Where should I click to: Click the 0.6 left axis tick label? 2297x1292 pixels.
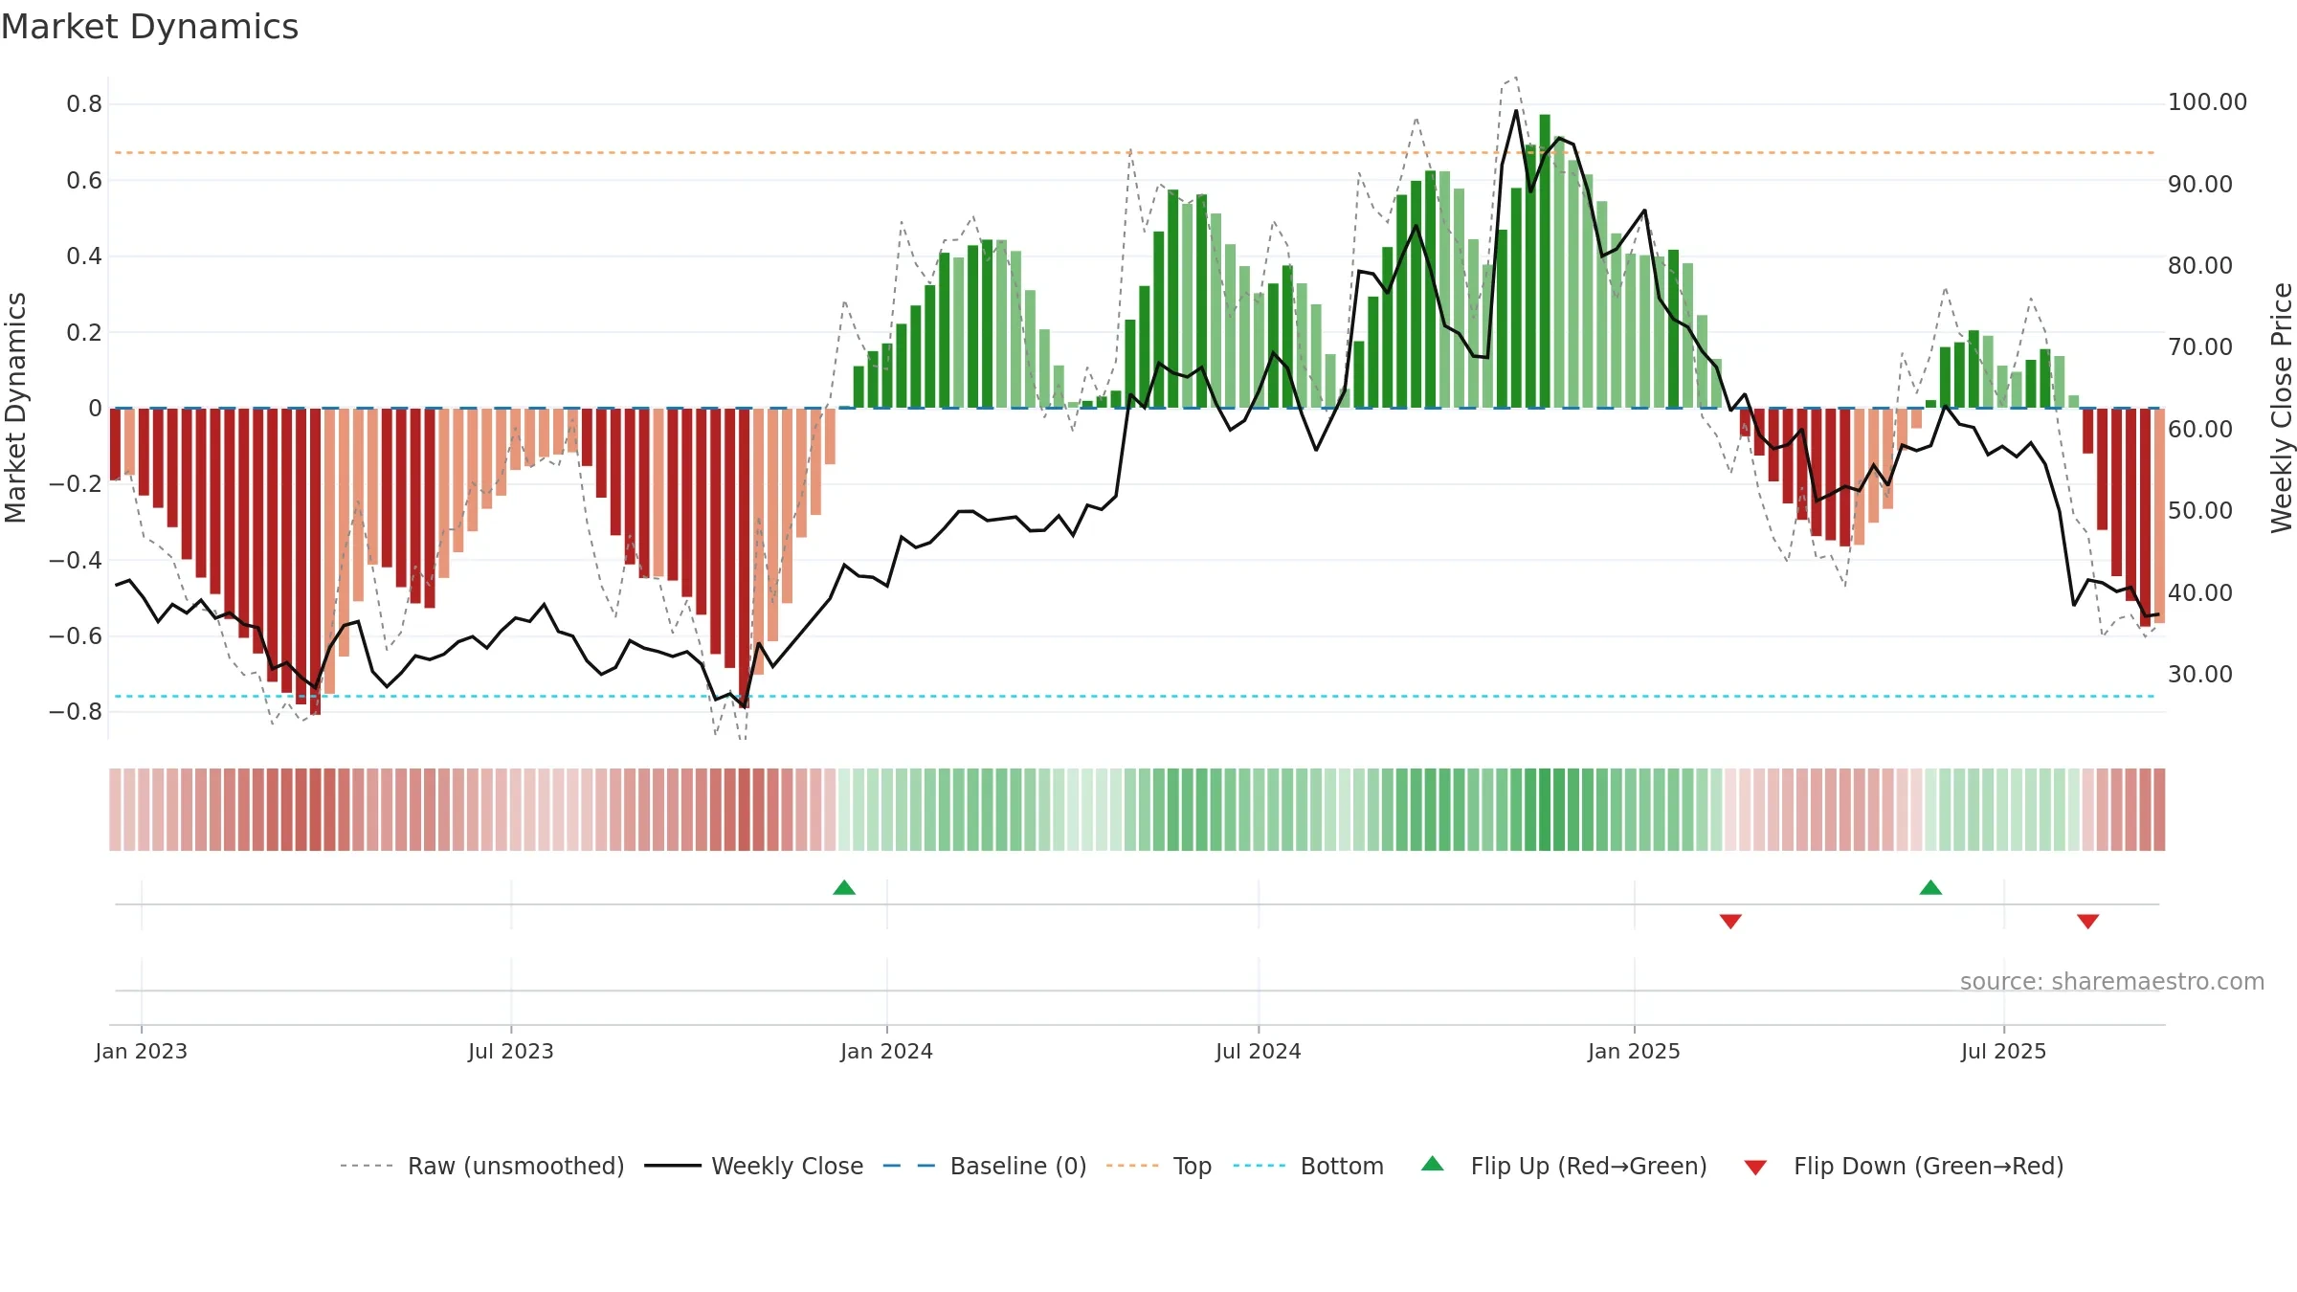click(x=84, y=180)
